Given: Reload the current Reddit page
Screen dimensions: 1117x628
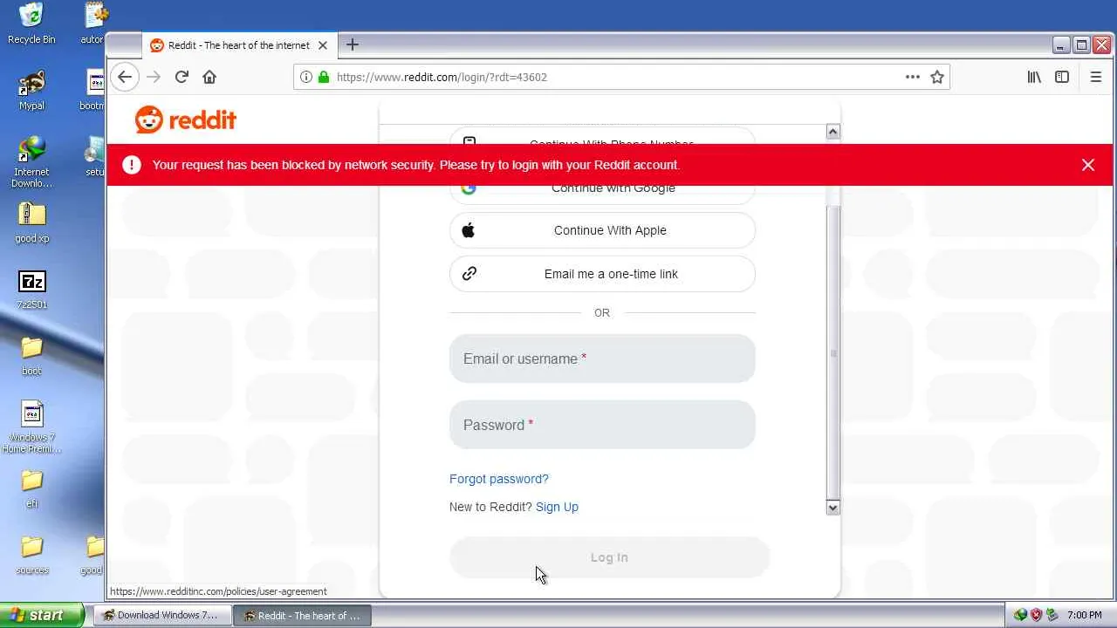Looking at the screenshot, I should click(182, 77).
